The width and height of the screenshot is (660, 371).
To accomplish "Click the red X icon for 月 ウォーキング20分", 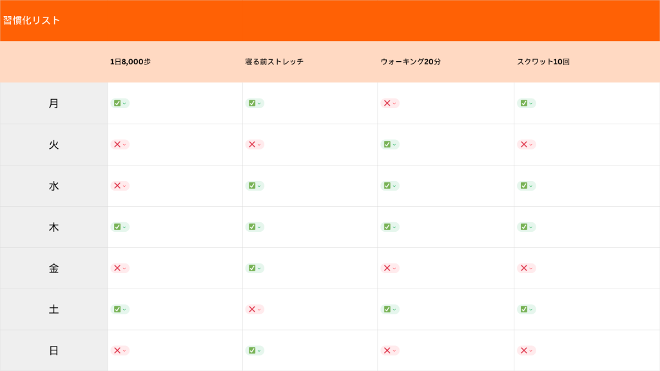I will [387, 103].
